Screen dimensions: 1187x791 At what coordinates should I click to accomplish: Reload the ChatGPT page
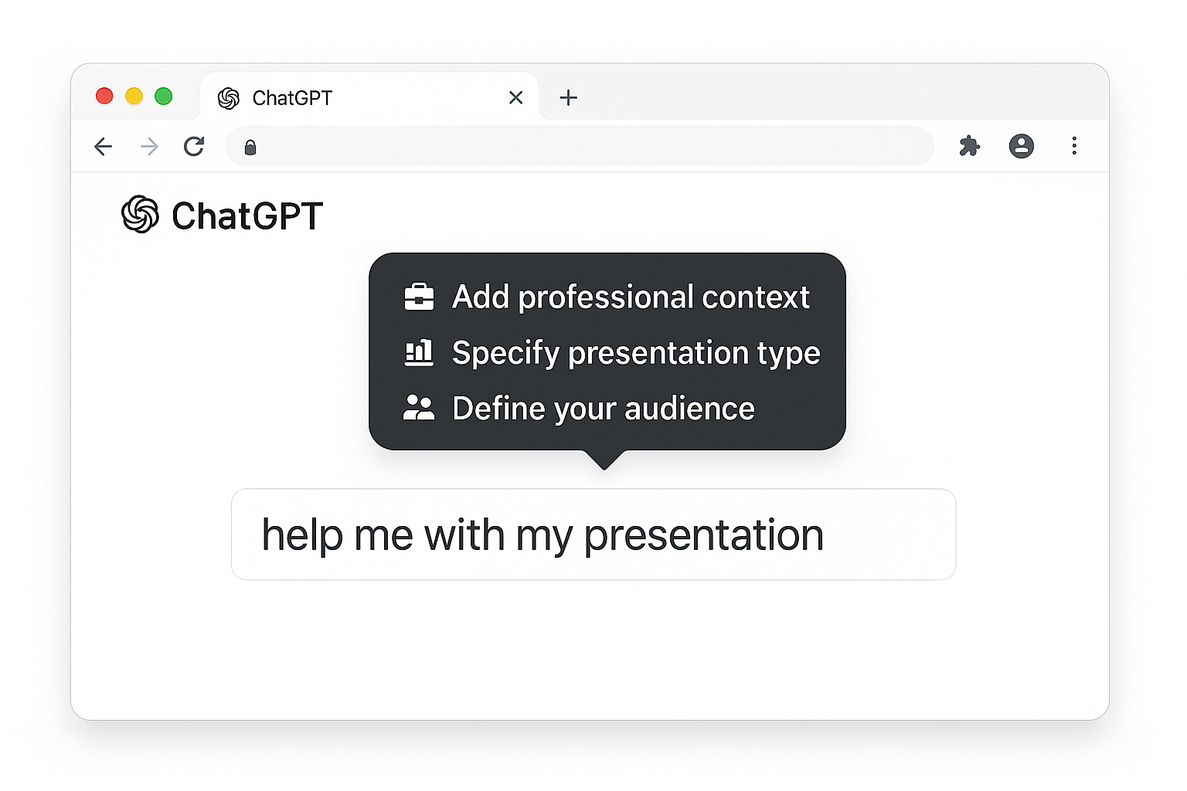click(194, 147)
